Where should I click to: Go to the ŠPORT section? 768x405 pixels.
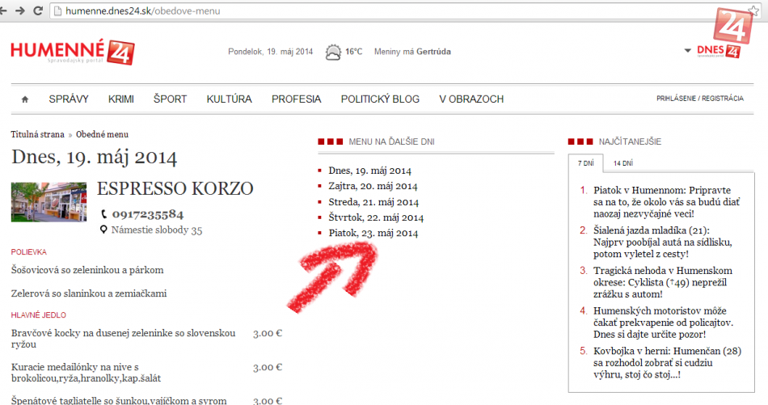170,99
